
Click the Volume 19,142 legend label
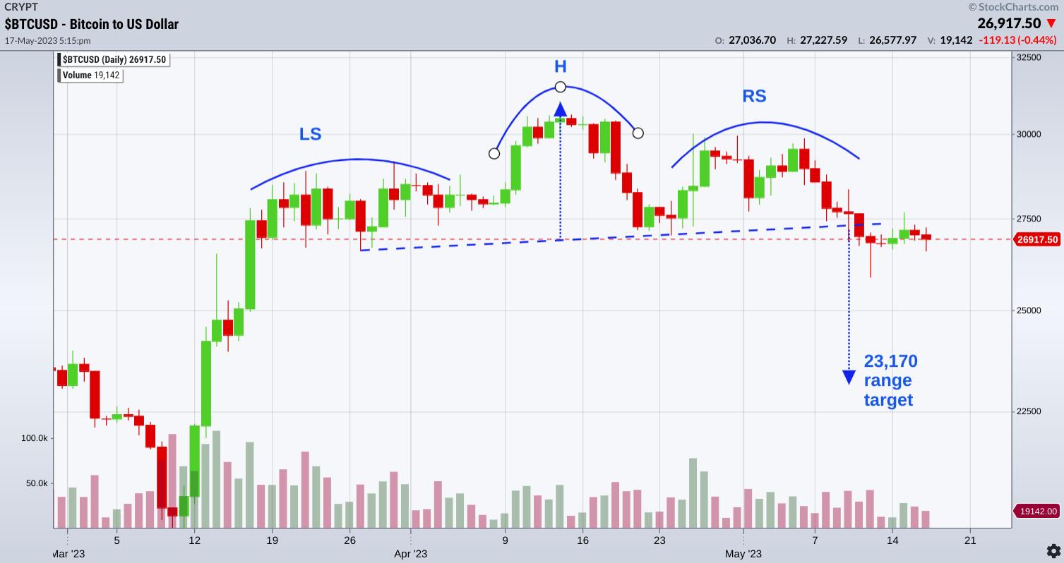click(x=91, y=75)
